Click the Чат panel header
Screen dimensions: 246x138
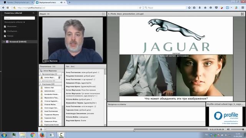pyautogui.click(x=85, y=66)
